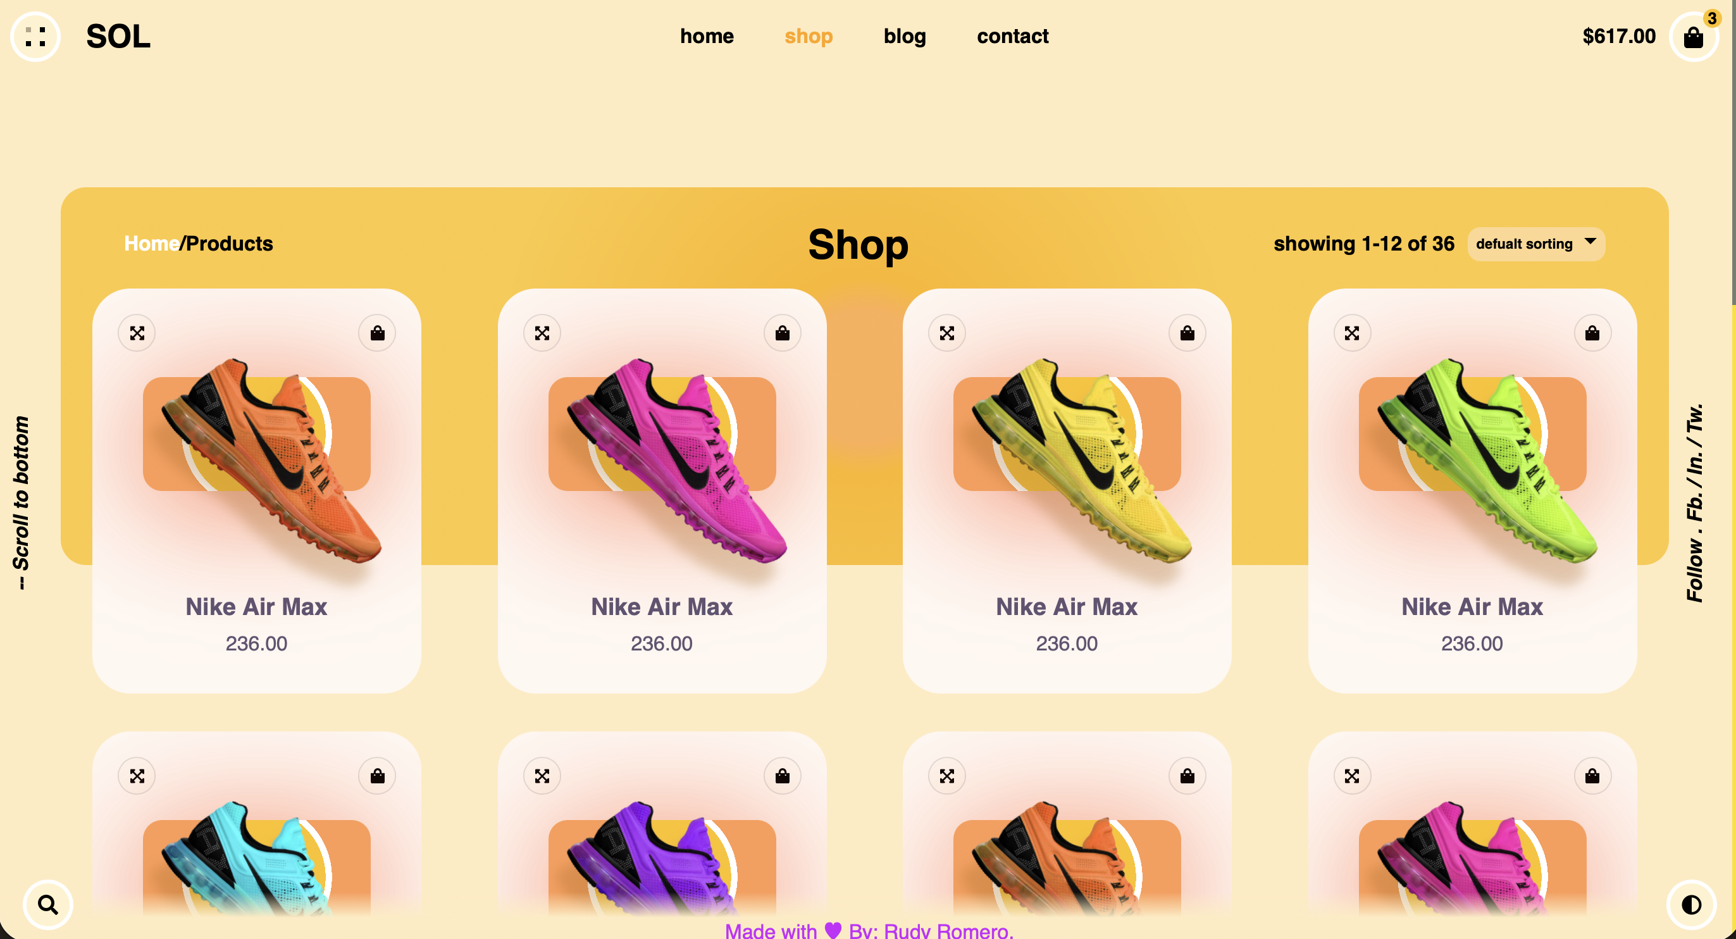
Task: Click the Home breadcrumb link
Action: click(152, 244)
